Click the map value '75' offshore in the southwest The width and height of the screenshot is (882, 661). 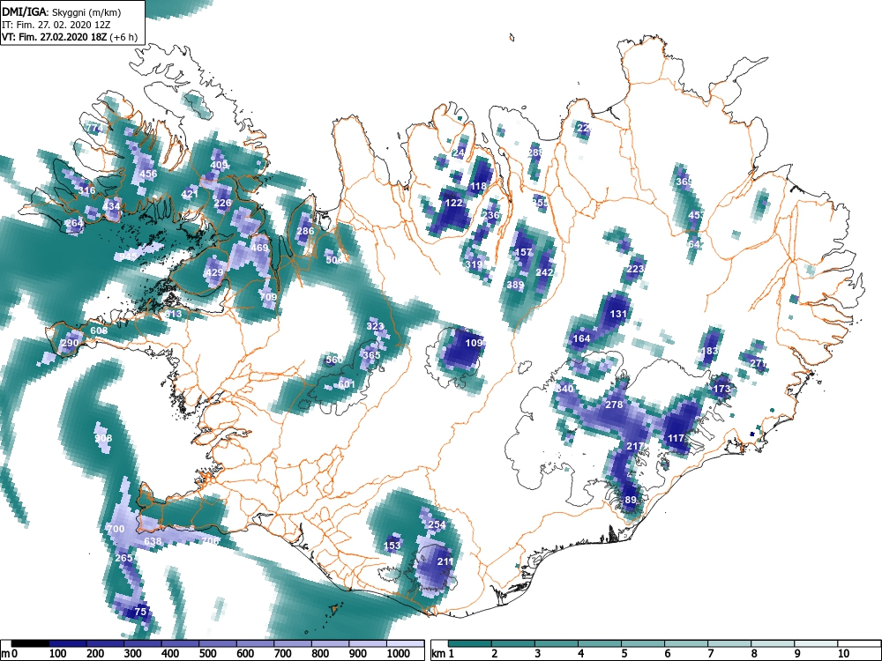140,612
